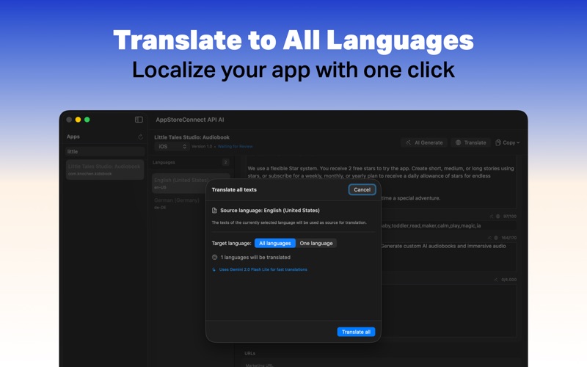
Task: Click the 1 languages will be translated text
Action: [x=255, y=258]
